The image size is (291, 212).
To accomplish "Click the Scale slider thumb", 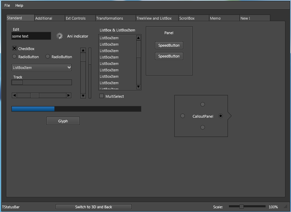I will (241, 206).
